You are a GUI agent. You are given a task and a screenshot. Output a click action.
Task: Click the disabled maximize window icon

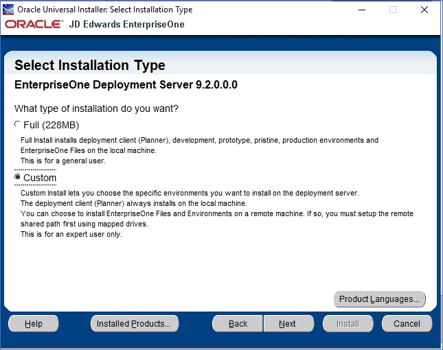point(393,10)
